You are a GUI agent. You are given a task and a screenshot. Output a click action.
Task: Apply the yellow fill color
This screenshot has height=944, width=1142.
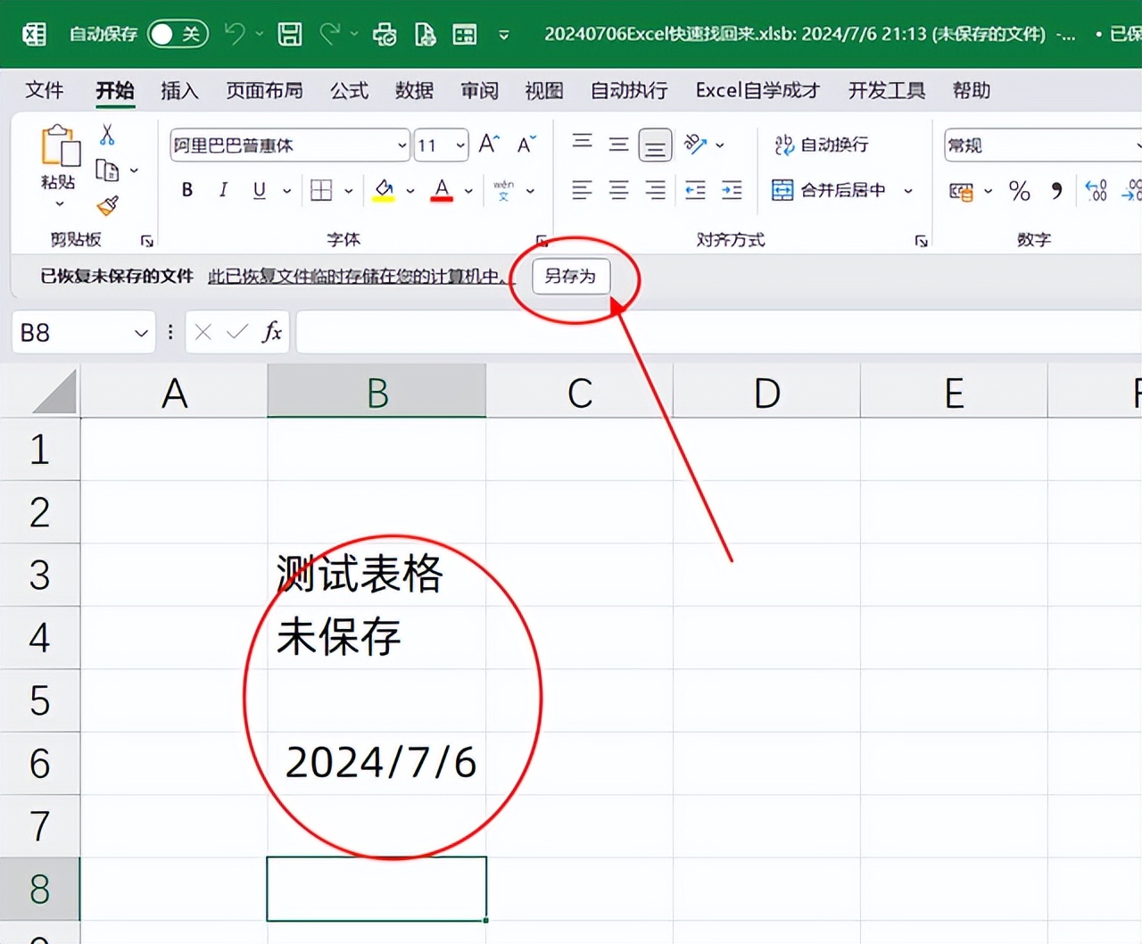384,190
